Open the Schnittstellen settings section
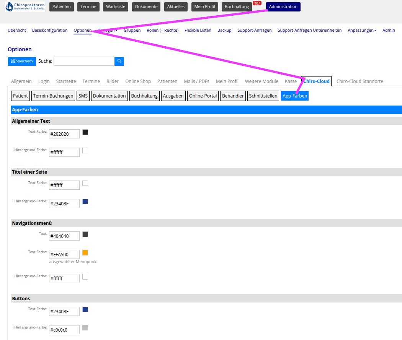Screen dimensions: 402x340 coord(263,96)
